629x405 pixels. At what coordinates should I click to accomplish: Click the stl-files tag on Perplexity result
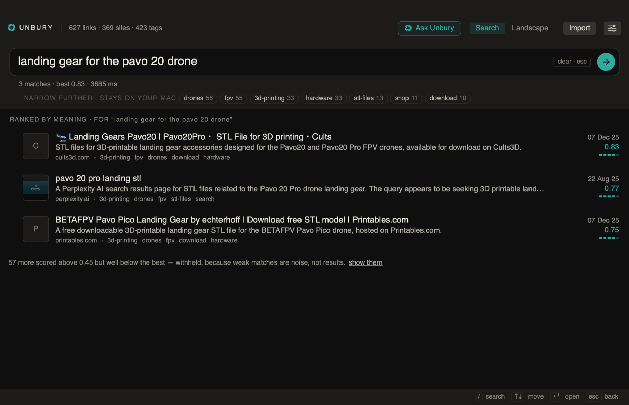click(x=181, y=199)
